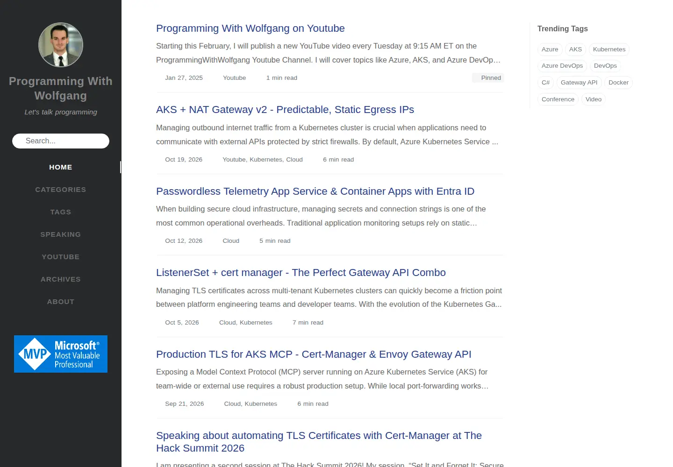
Task: Open post Production TLS for AKS MCP
Action: click(314, 354)
